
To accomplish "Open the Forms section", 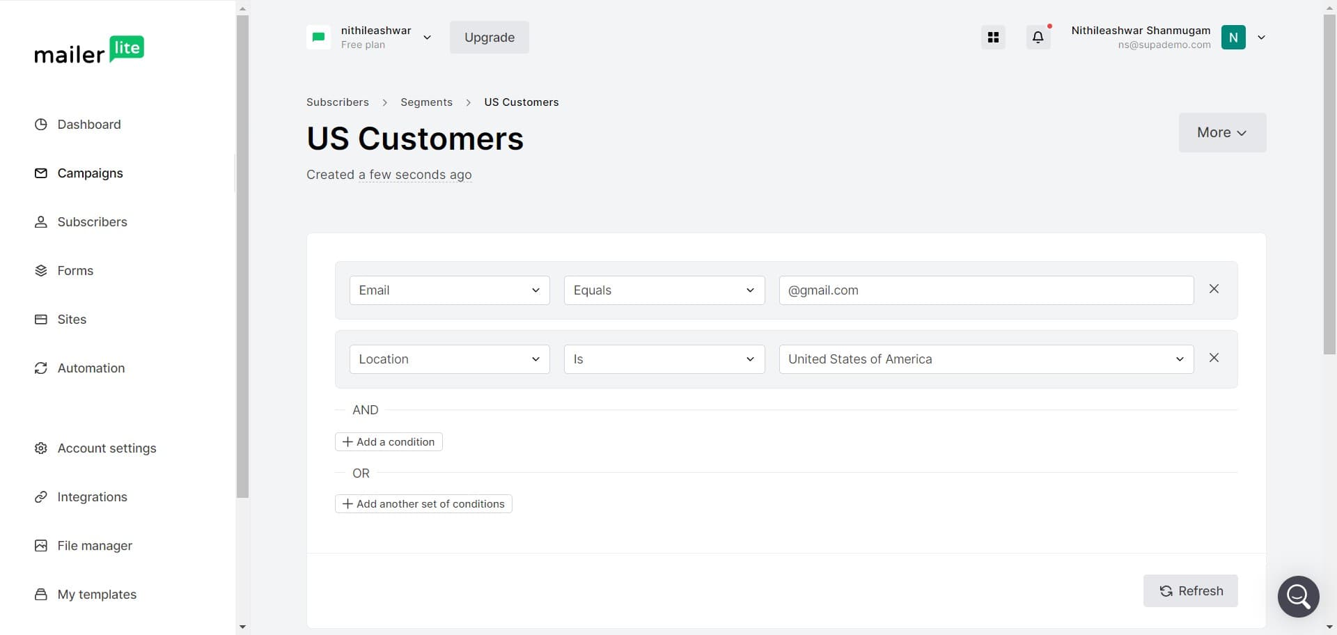I will click(41, 270).
